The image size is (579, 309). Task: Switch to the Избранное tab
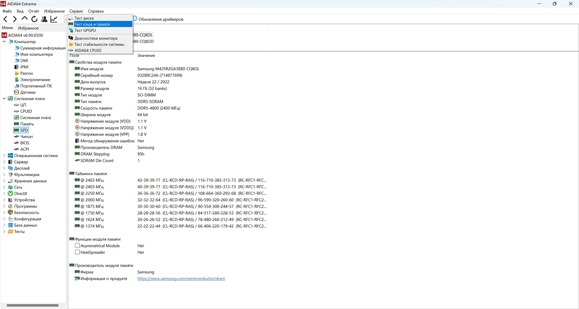click(x=28, y=28)
